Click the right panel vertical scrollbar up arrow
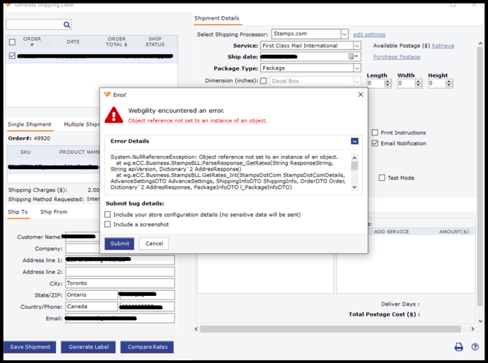Screen dimensions: 488x363 [480, 44]
